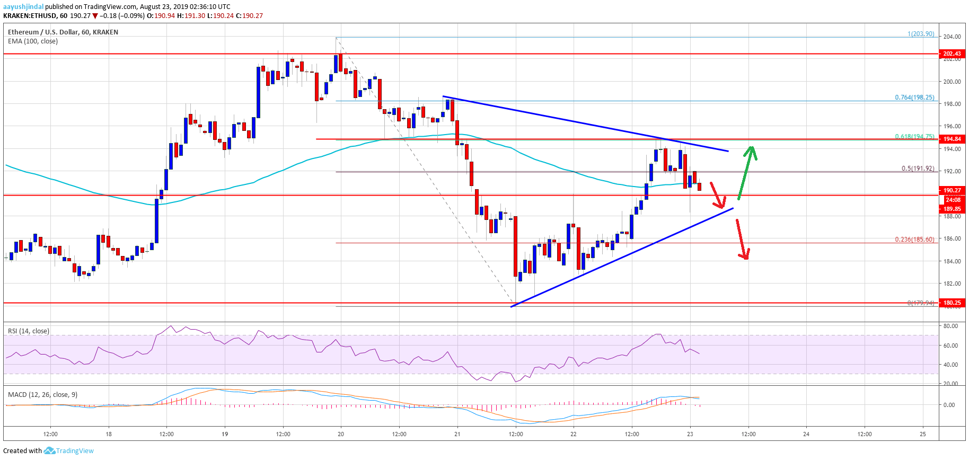Click the O:190.94 open value
969x460 pixels.
pyautogui.click(x=161, y=16)
